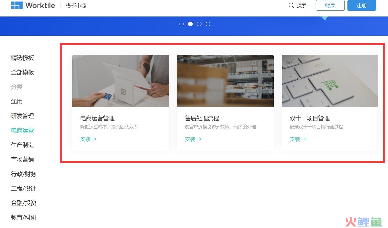This screenshot has height=228, width=388.
Task: Click arrow icon next to 售后处理流程 安装
Action: (199, 139)
